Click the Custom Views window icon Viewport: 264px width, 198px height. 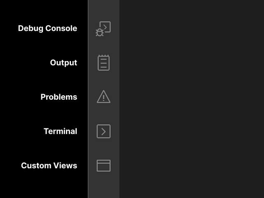(104, 165)
